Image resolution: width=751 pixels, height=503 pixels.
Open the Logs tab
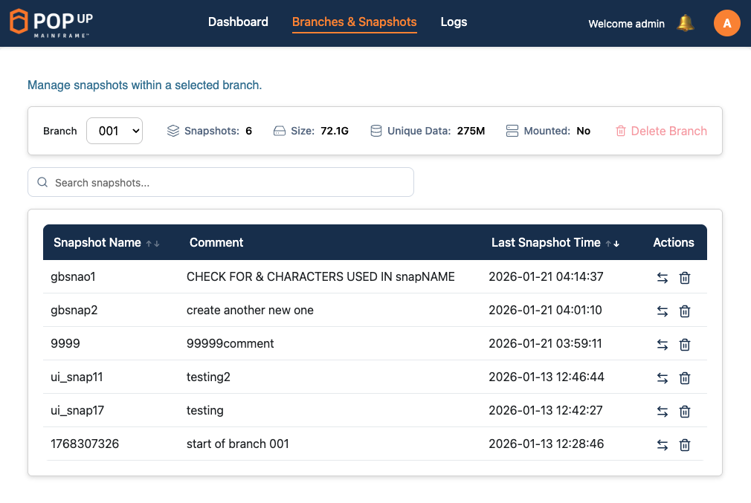click(x=454, y=22)
